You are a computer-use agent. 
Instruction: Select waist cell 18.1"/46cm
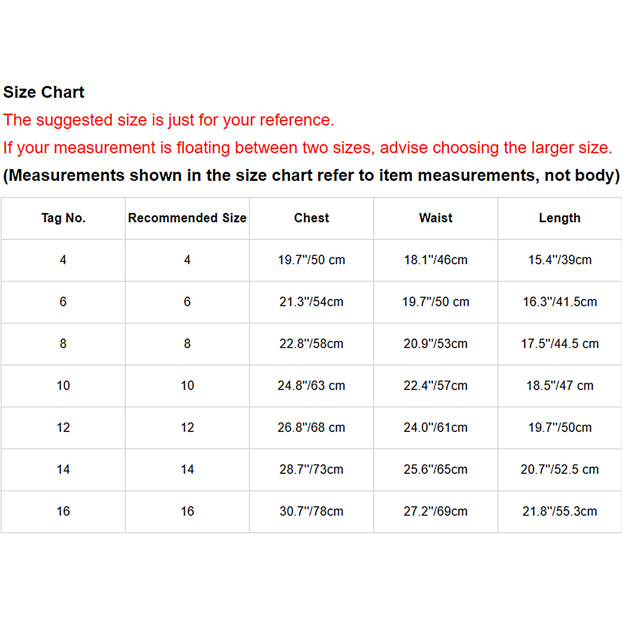[x=436, y=260]
